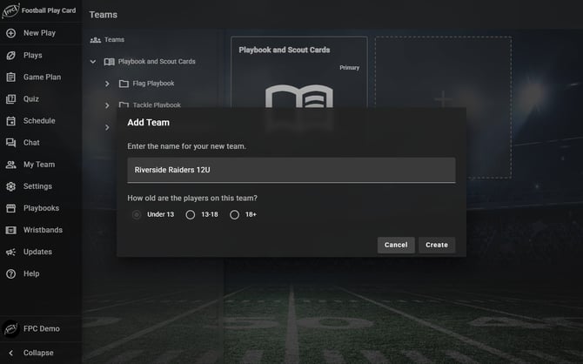The height and width of the screenshot is (364, 583).
Task: Click the Flag Playbook folder icon
Action: point(124,84)
